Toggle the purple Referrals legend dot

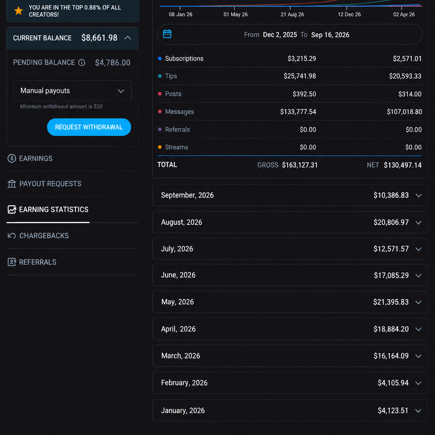coord(160,129)
